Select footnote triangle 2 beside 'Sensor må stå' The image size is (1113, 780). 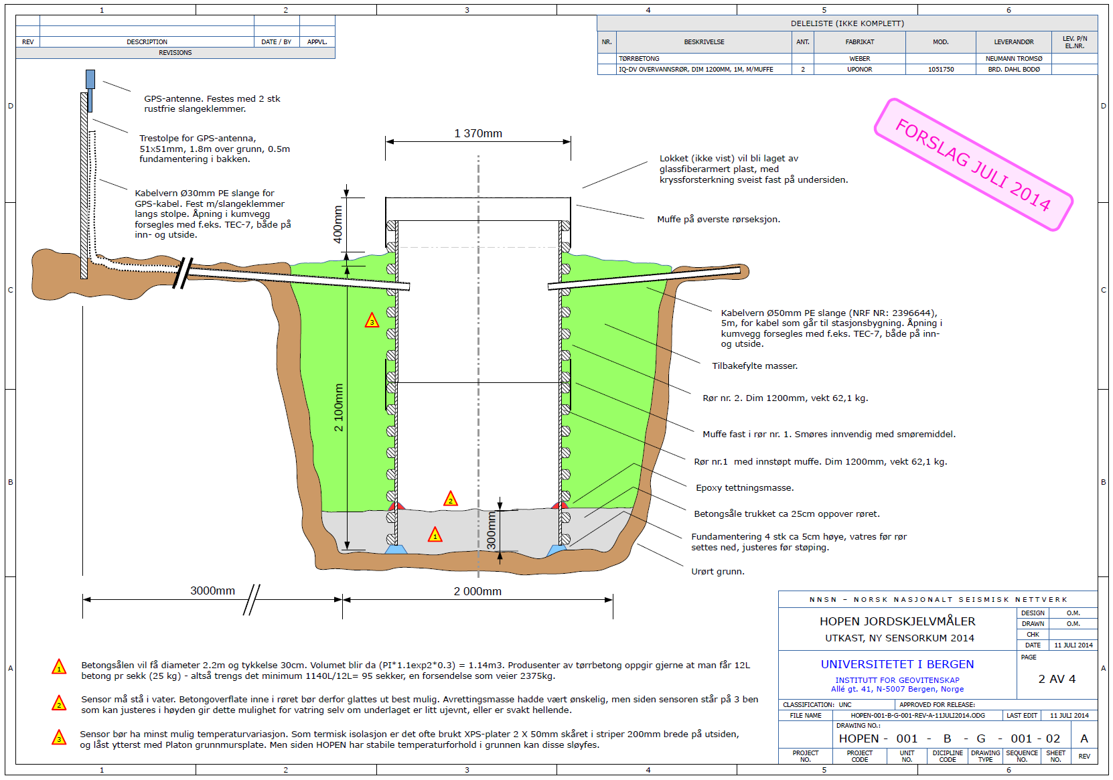coord(59,703)
